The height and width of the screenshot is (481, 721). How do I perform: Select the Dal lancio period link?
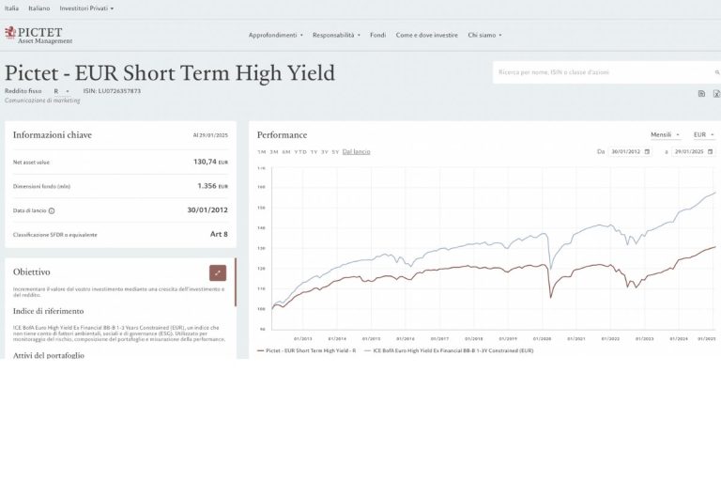point(355,151)
